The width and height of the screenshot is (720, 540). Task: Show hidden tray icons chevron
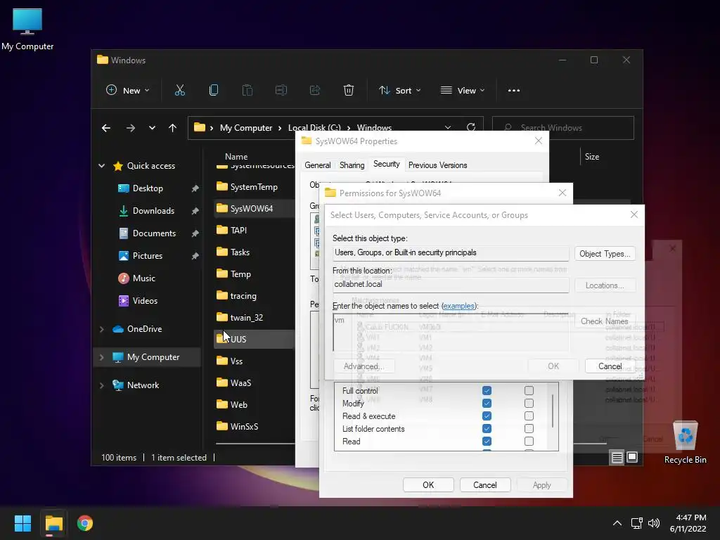[617, 523]
